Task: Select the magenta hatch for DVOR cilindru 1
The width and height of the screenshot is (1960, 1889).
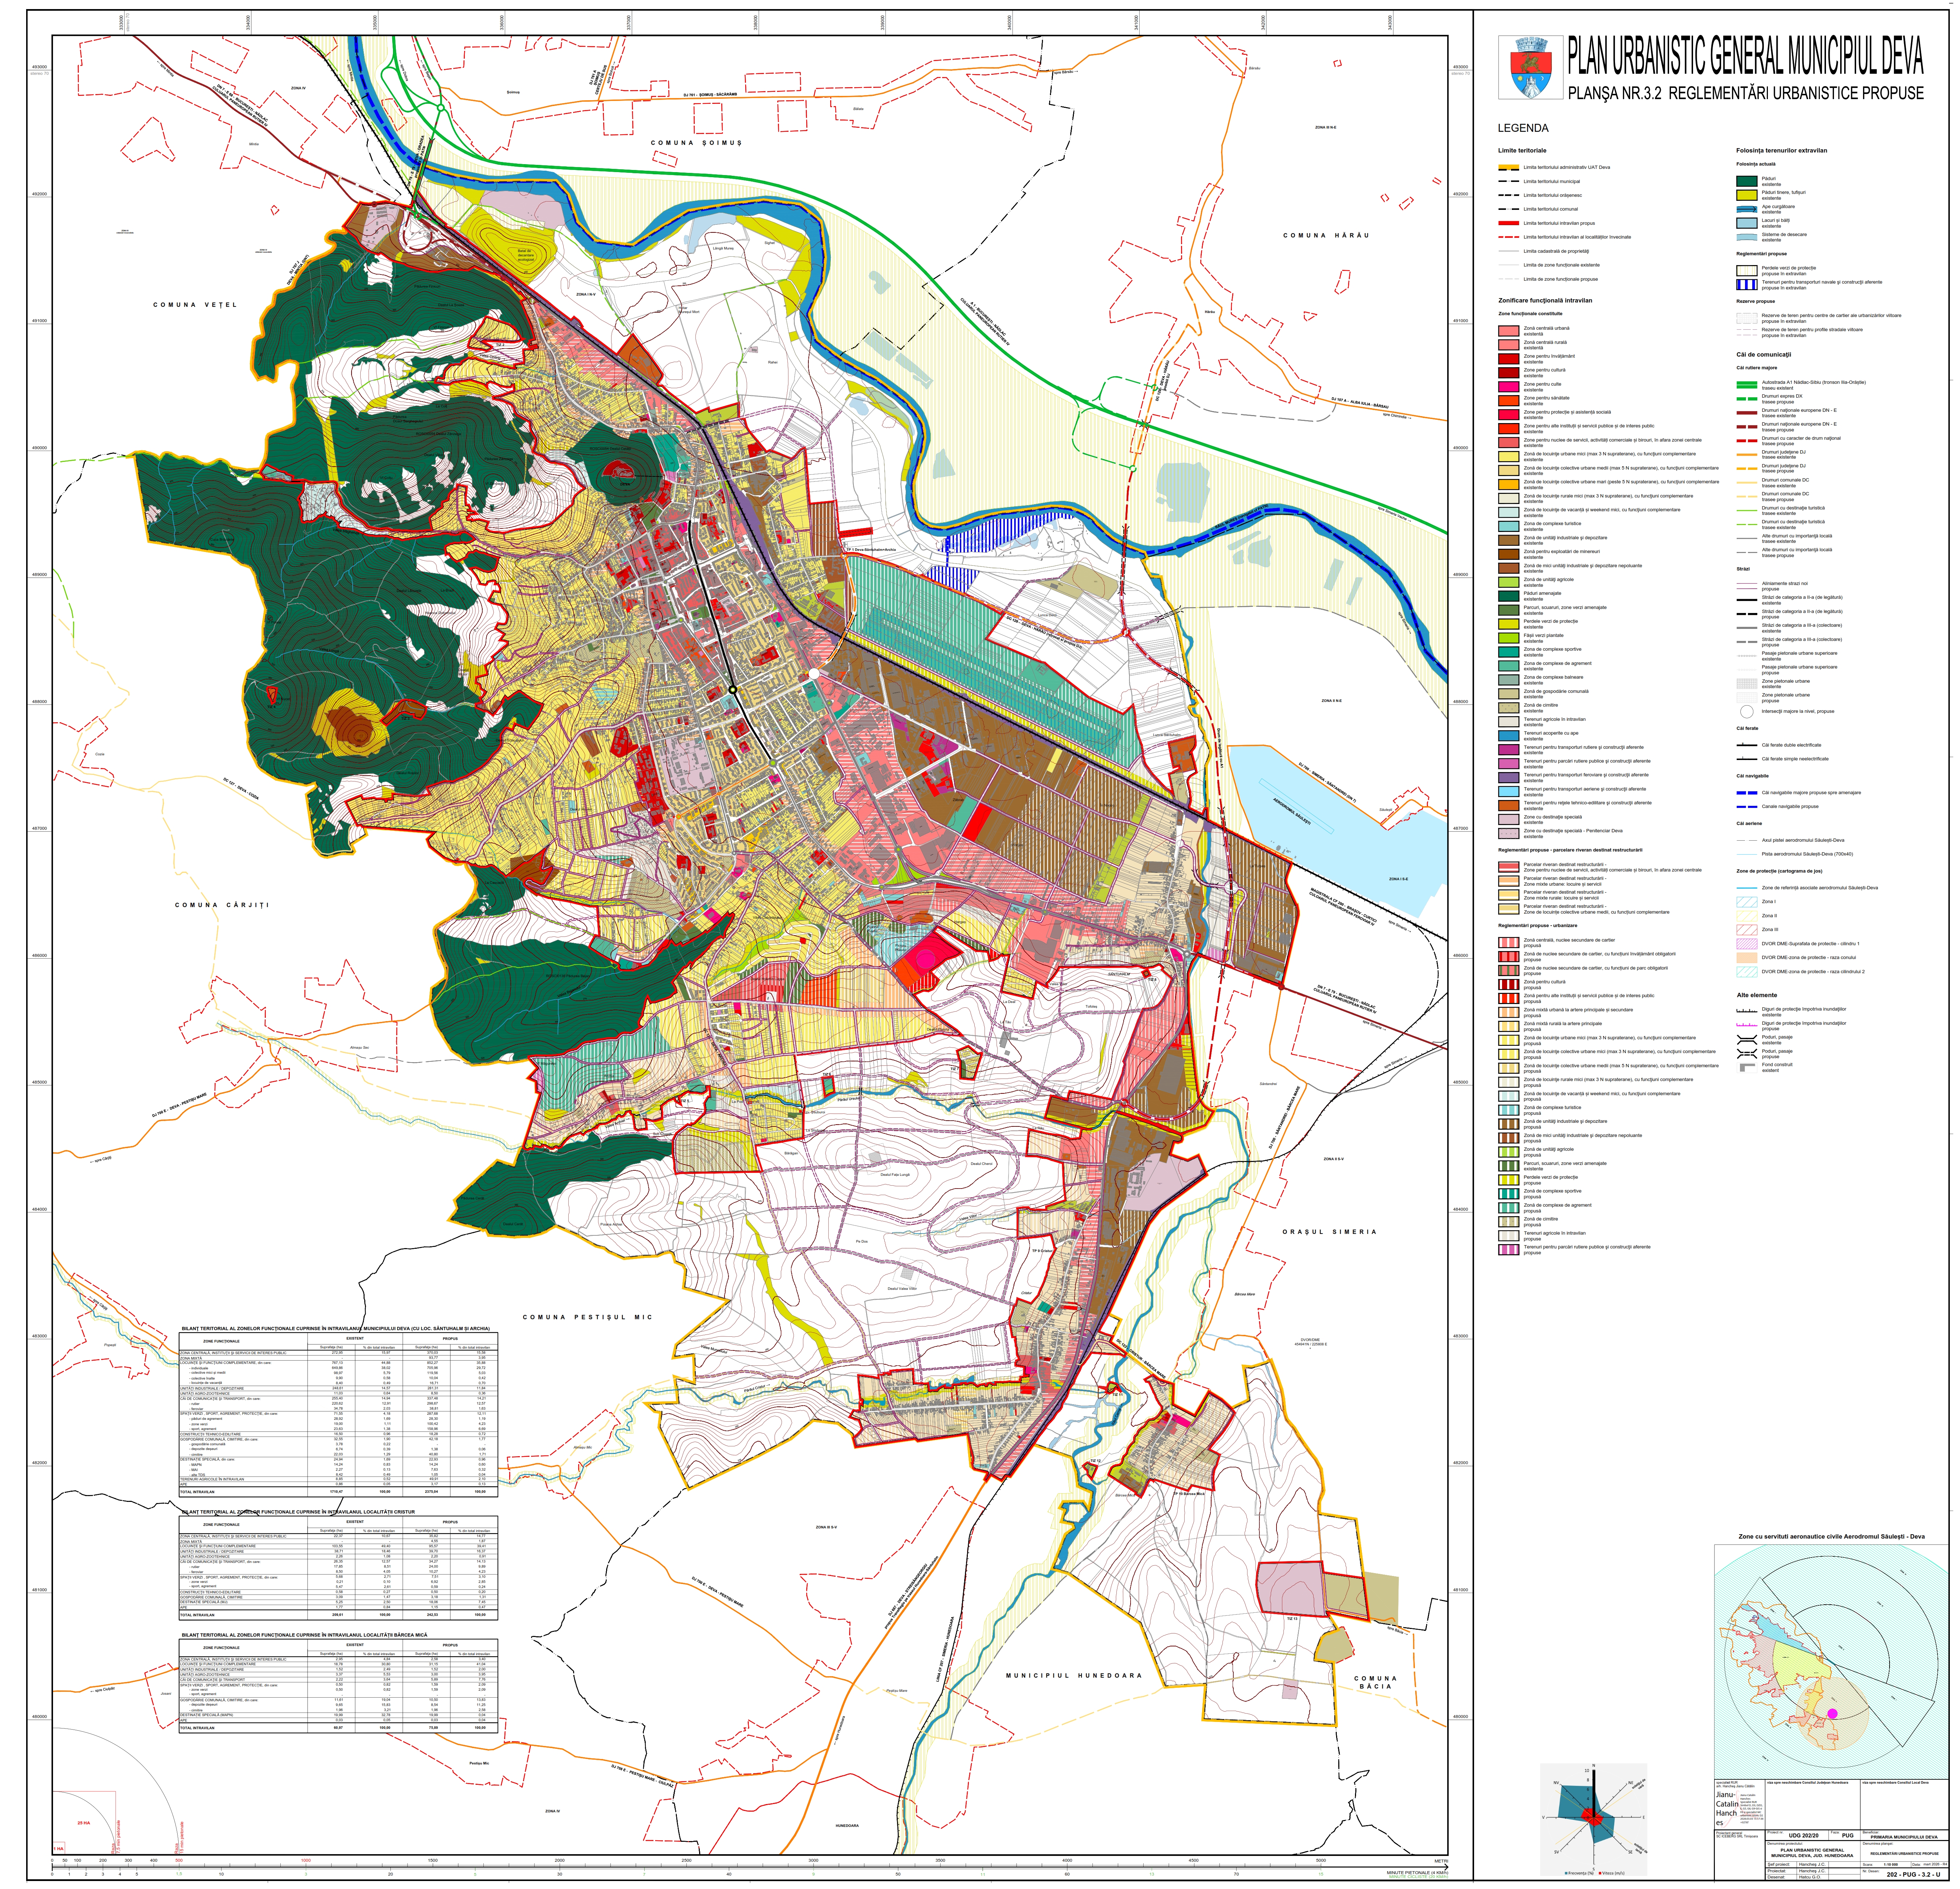Action: [1746, 944]
